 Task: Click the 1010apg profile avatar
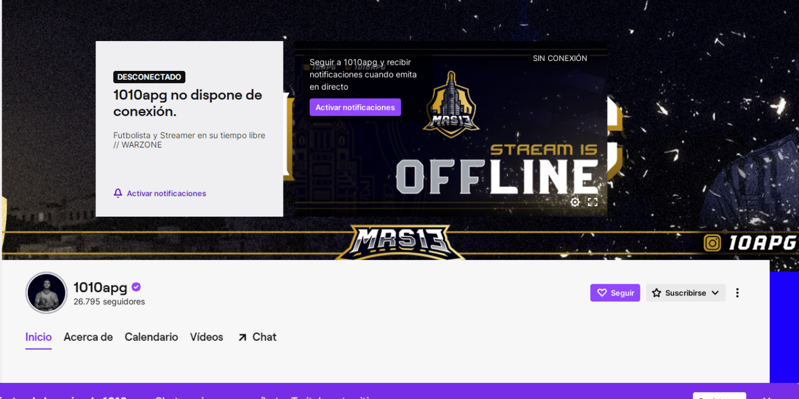point(47,293)
